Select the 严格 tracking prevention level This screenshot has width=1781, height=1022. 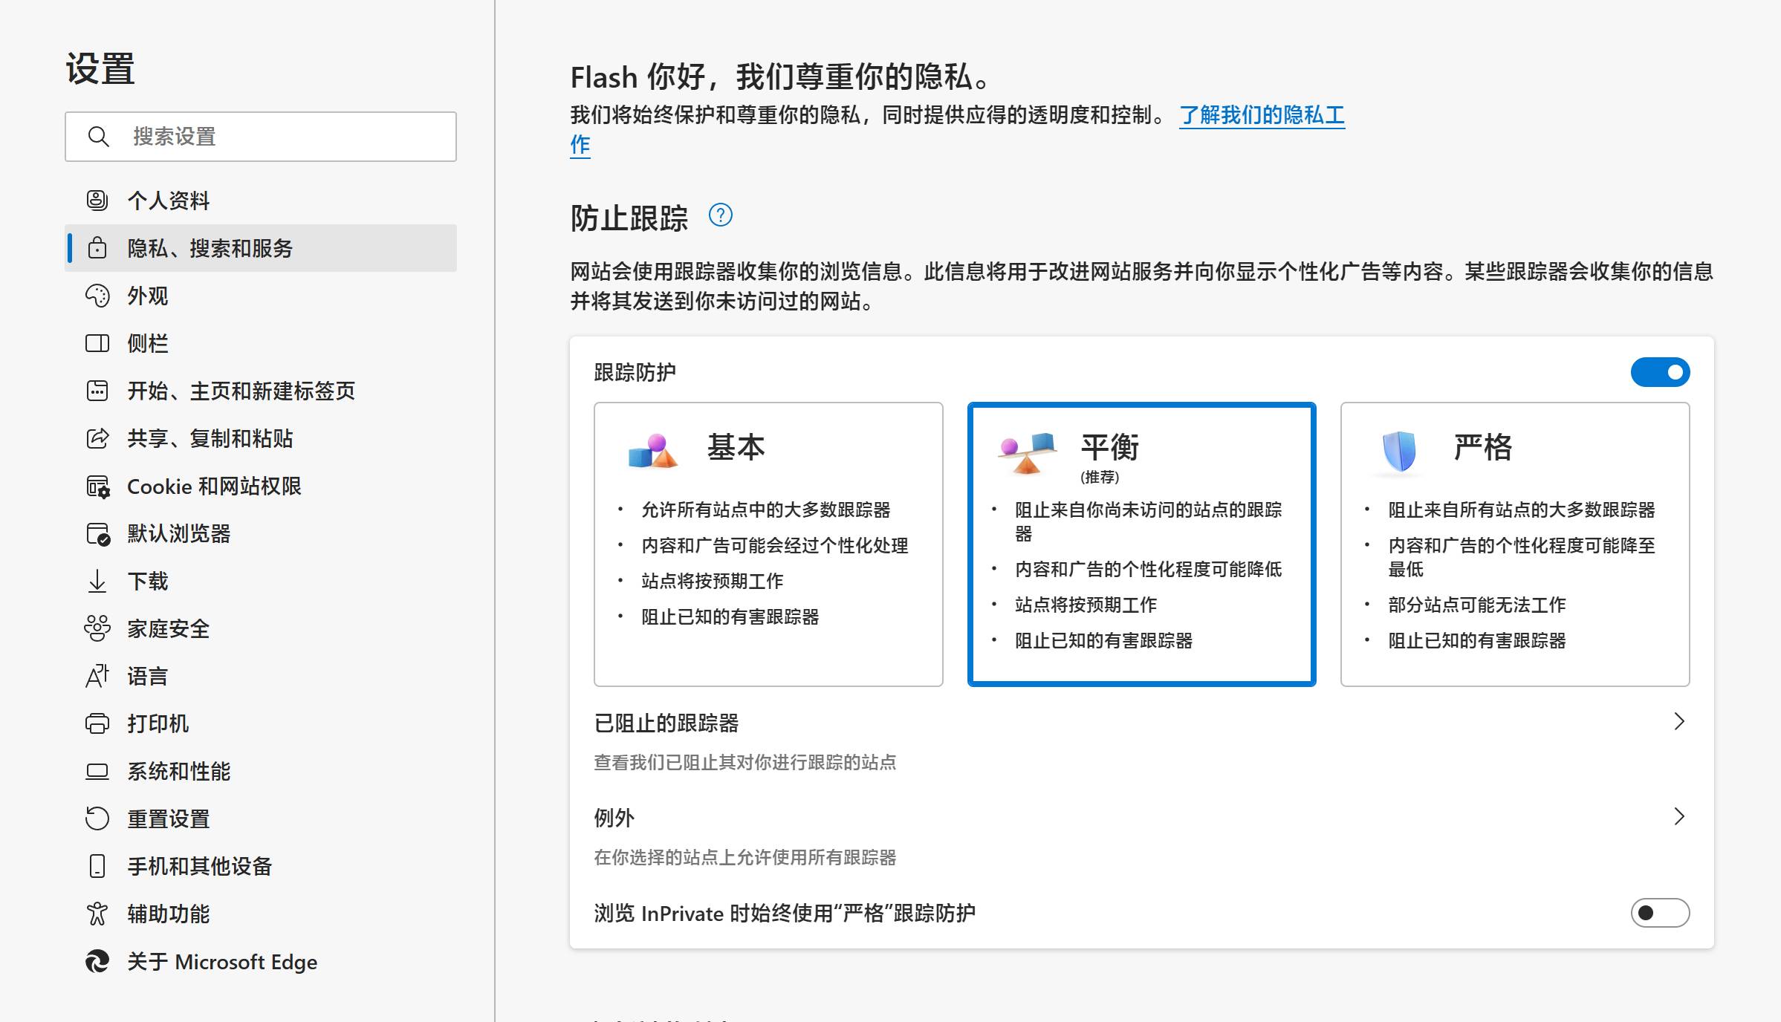pyautogui.click(x=1515, y=544)
